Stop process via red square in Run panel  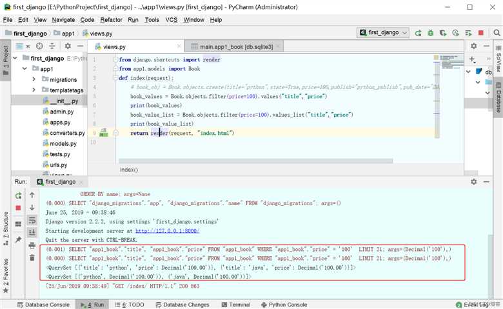[x=18, y=208]
